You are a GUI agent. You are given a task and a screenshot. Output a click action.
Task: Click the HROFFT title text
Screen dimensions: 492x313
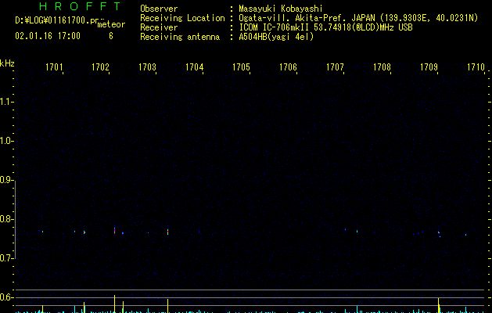coord(80,6)
